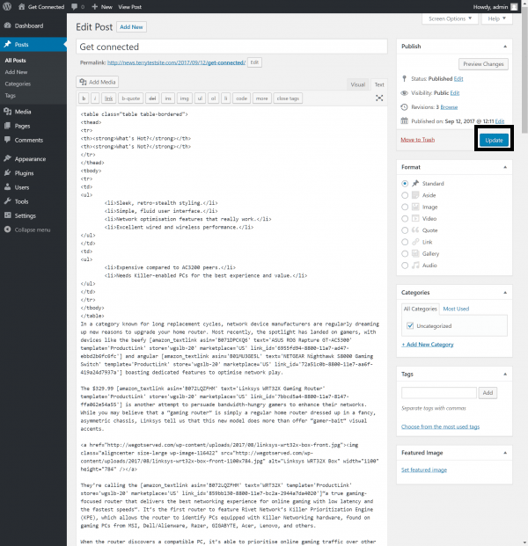Select the Video post format
This screenshot has height=546, width=528.
click(x=405, y=218)
